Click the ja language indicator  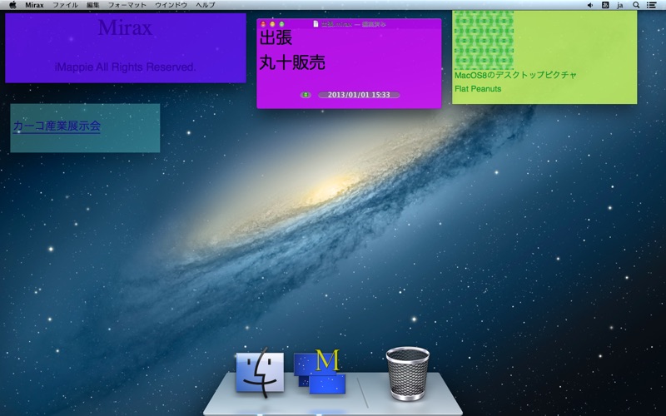point(619,6)
